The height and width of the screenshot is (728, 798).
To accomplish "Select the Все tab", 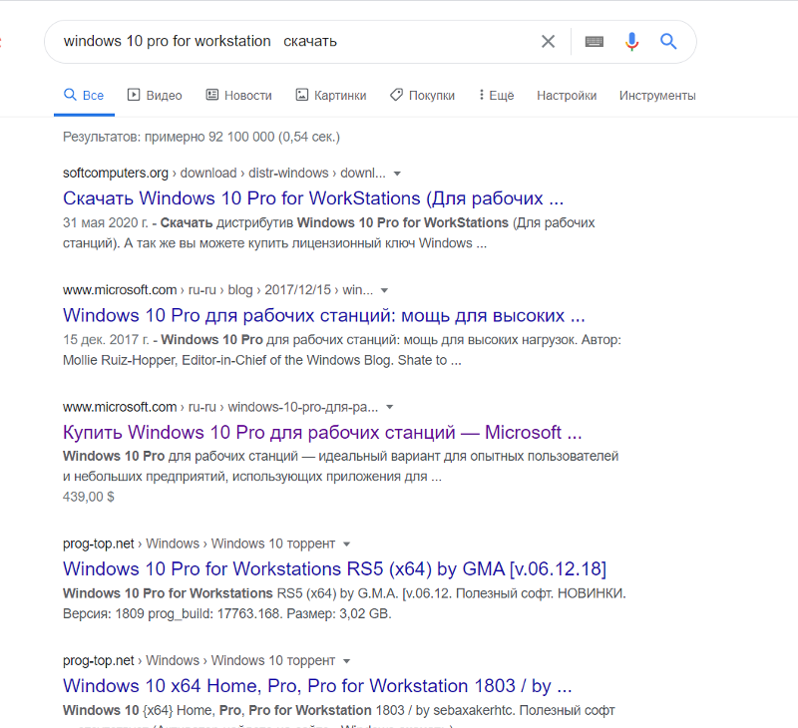I will click(84, 95).
